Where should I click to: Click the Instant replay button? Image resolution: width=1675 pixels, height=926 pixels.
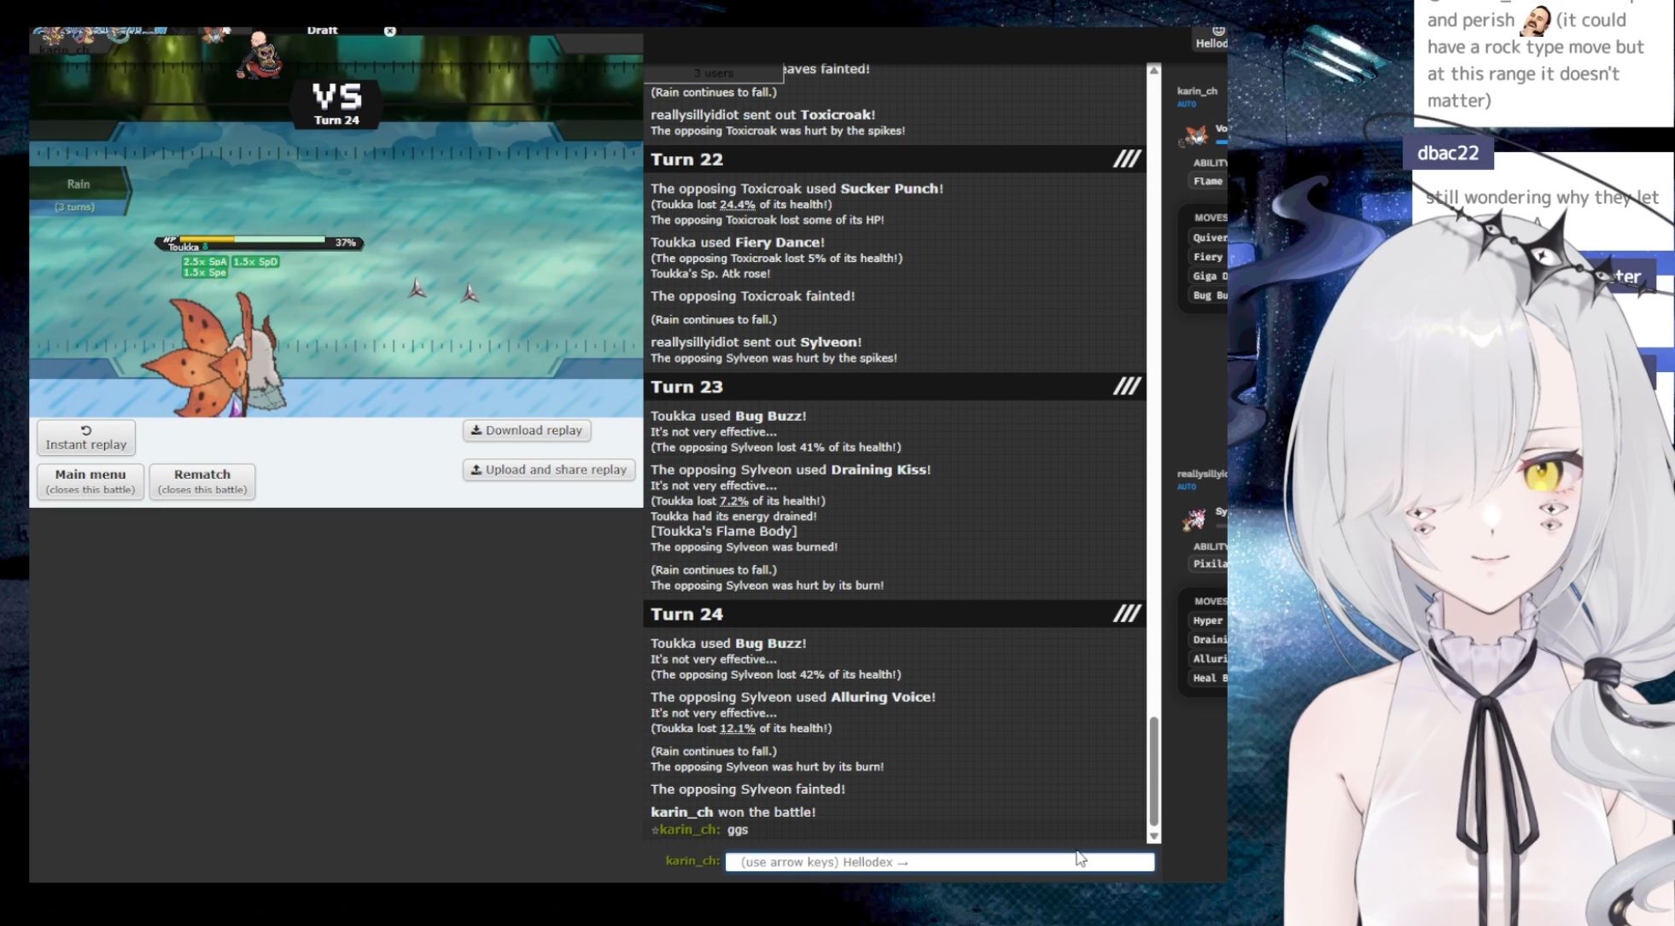tap(86, 437)
